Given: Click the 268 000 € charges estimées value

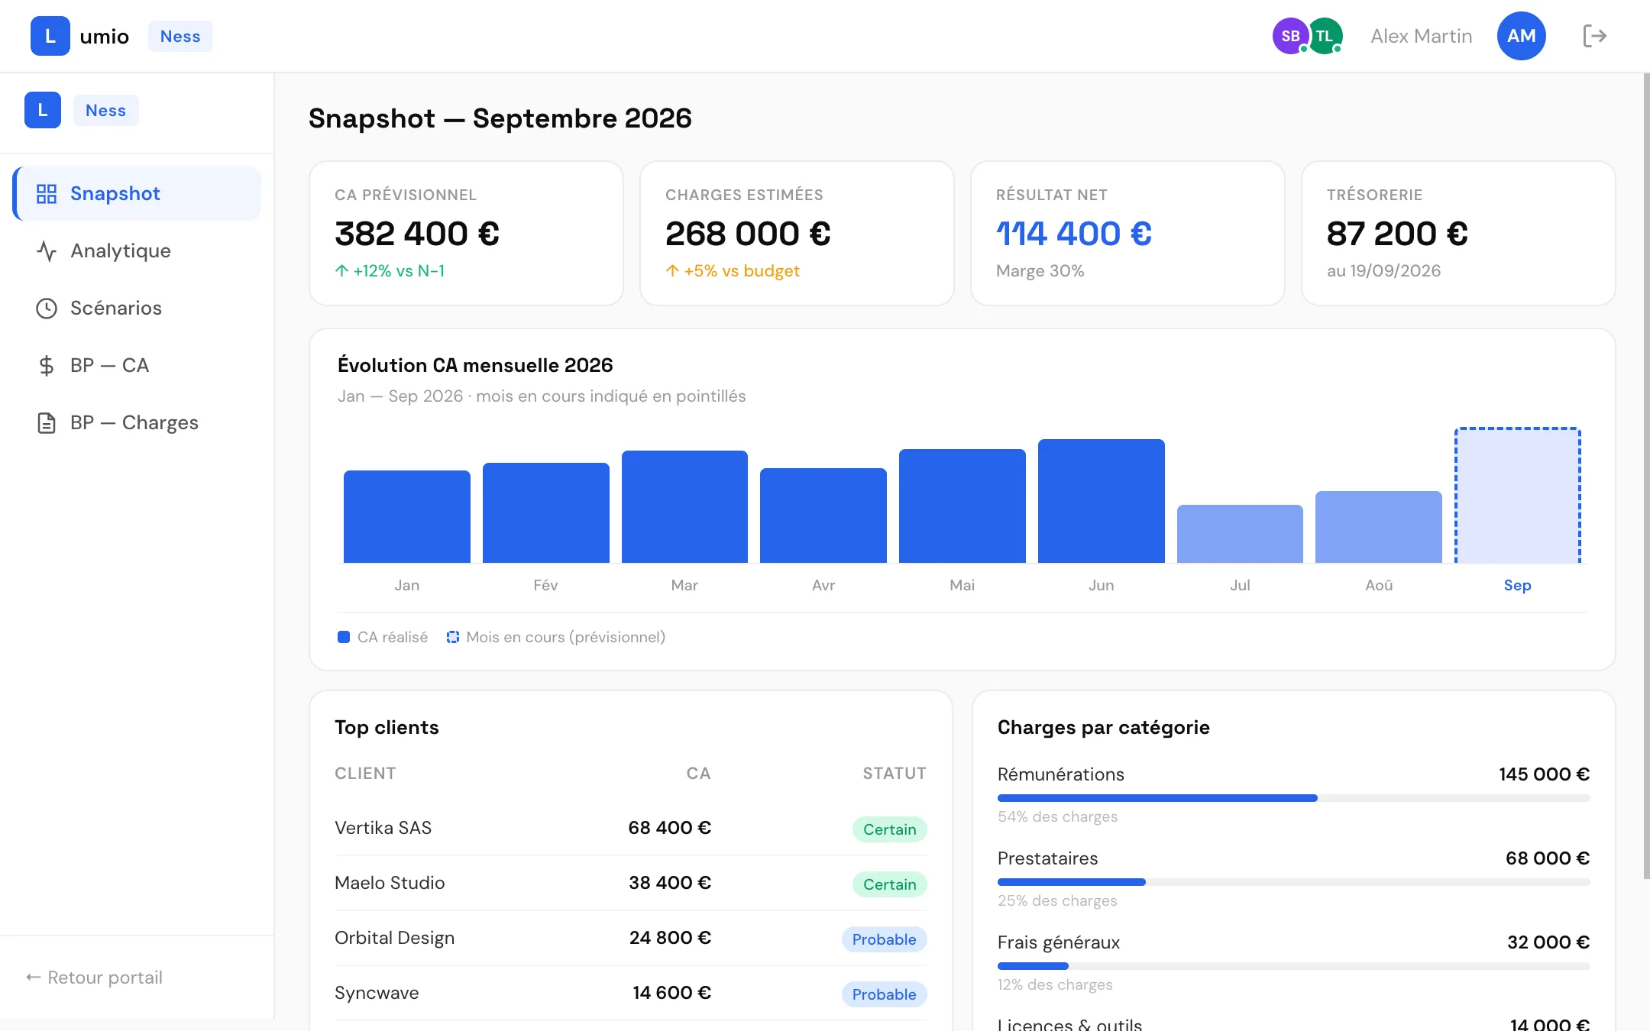Looking at the screenshot, I should [x=748, y=234].
